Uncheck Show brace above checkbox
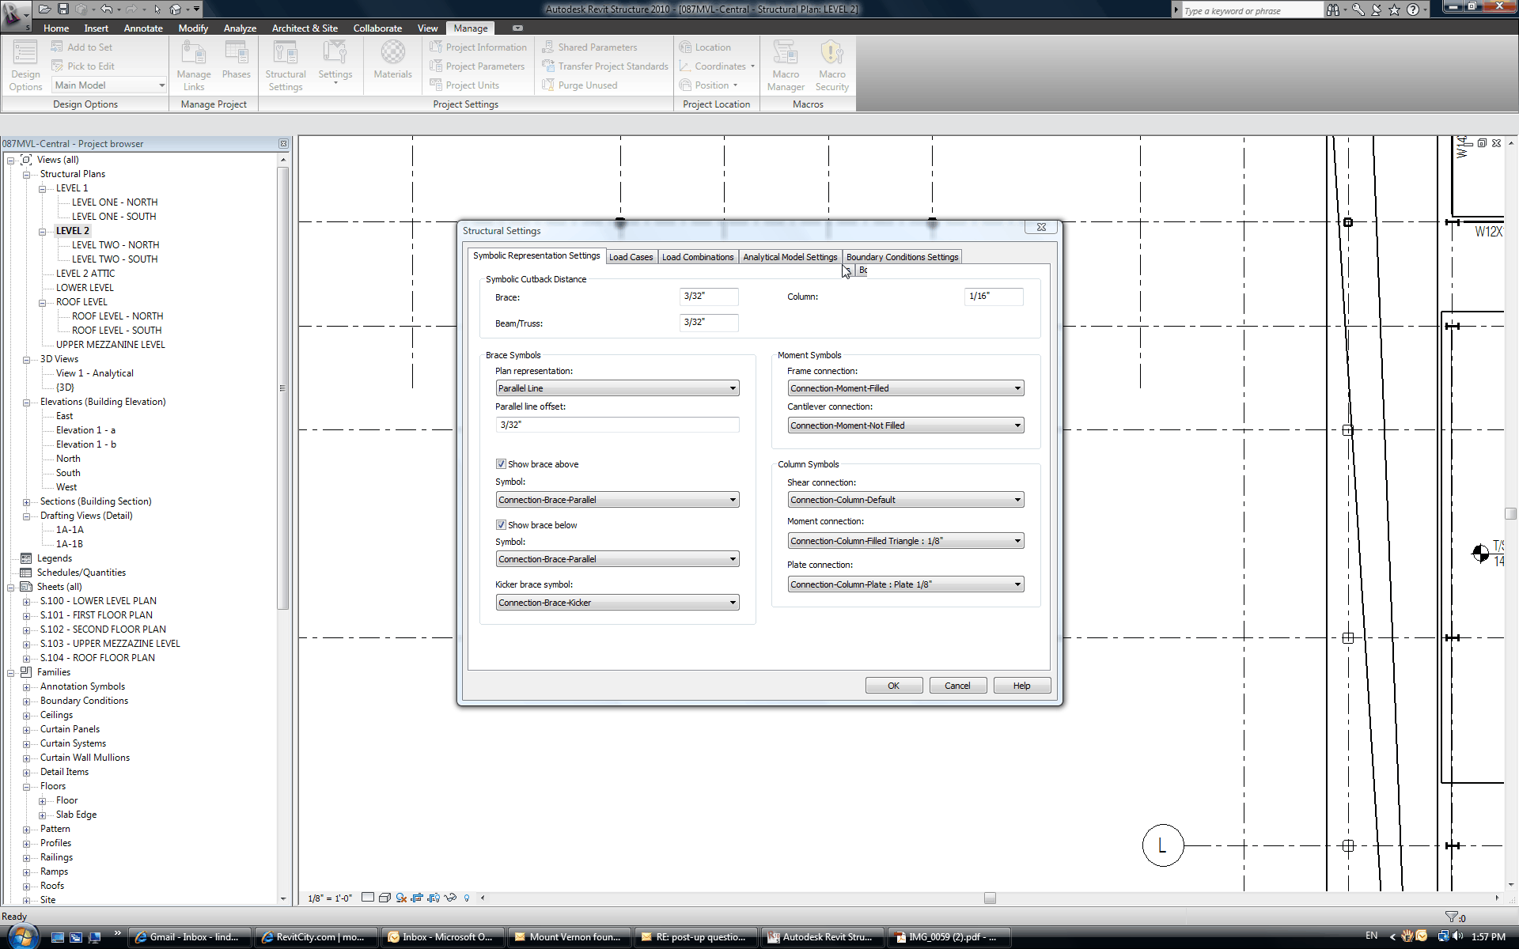Screen dimensions: 1519x949 pos(501,464)
